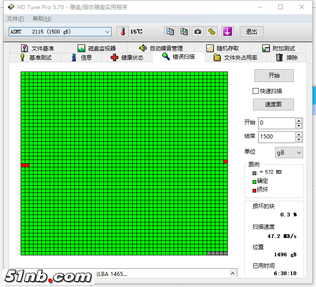Click the camera save screenshot icon
316x287 pixels.
197,32
